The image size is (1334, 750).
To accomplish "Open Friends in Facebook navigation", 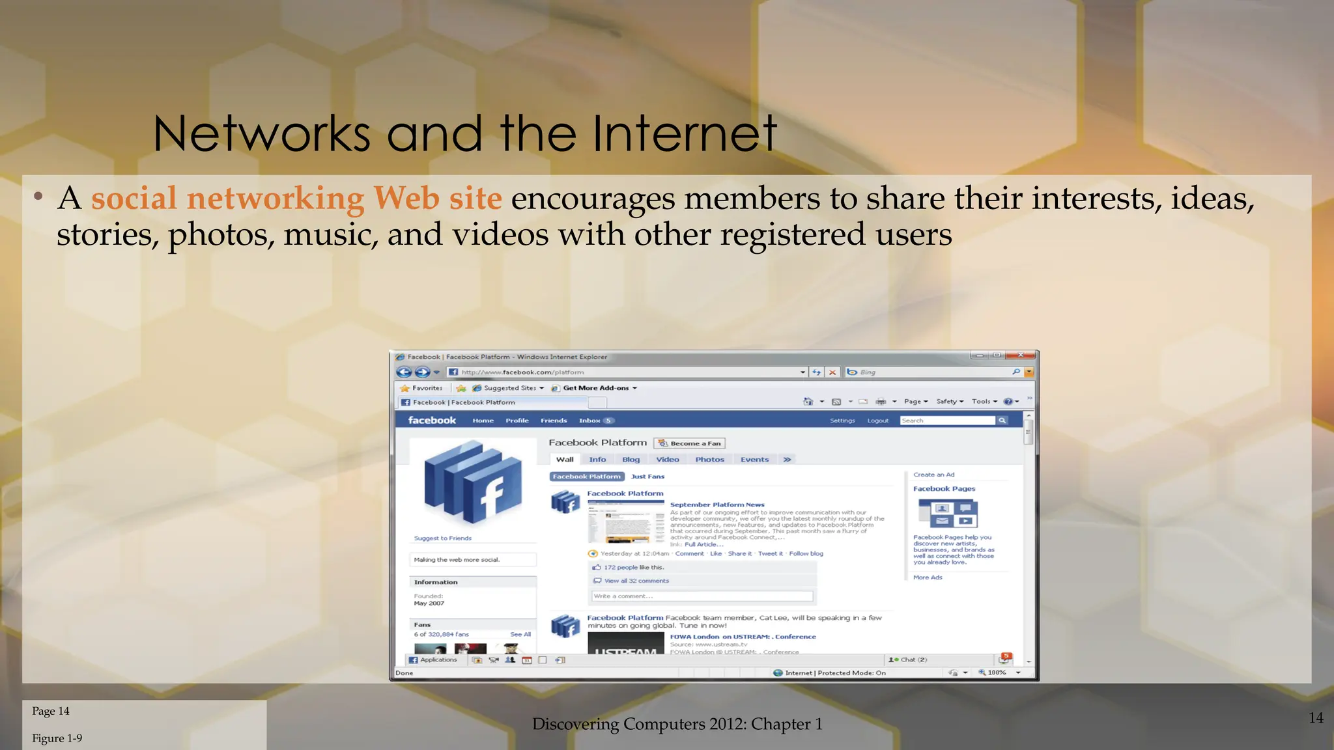I will click(554, 421).
